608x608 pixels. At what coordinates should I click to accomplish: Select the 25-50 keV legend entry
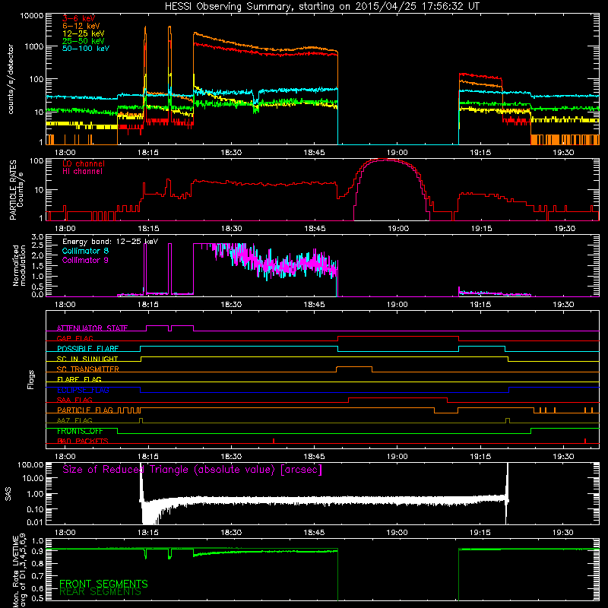coord(83,41)
